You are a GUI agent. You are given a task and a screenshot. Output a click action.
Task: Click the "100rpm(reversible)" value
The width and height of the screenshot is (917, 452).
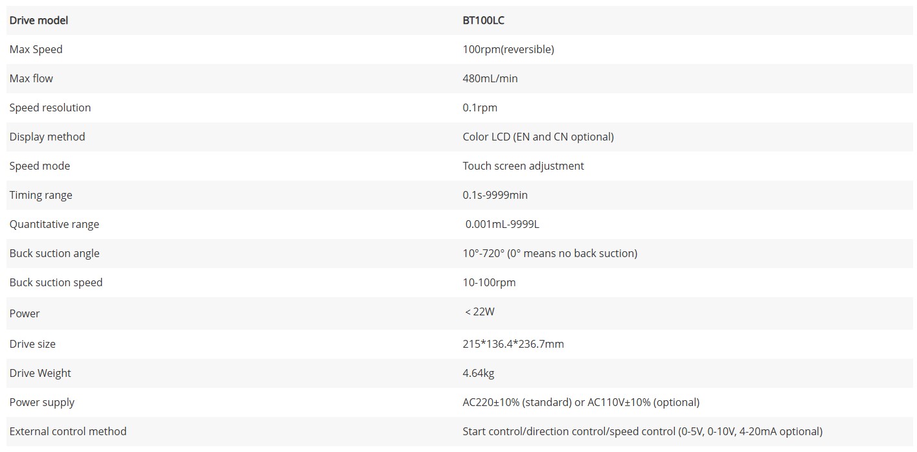(508, 50)
